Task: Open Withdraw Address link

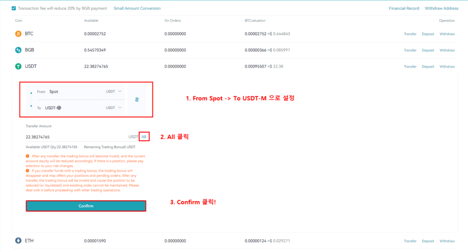Action: point(441,8)
